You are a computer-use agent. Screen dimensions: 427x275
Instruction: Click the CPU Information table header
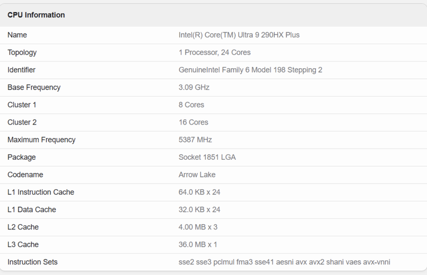(x=36, y=15)
